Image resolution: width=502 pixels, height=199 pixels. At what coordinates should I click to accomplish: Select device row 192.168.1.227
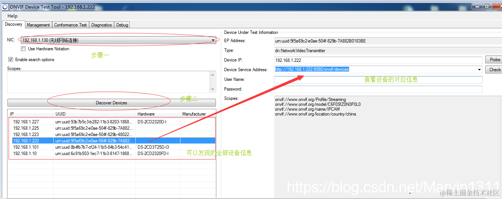112,121
